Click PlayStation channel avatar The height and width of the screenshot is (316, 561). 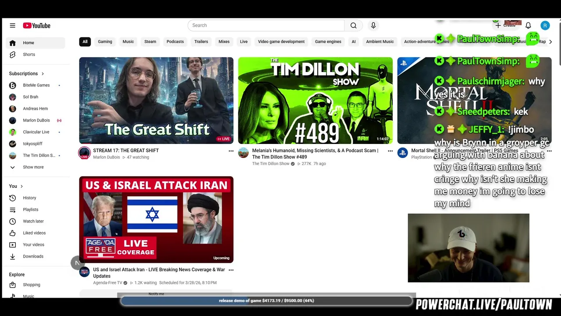pyautogui.click(x=402, y=153)
